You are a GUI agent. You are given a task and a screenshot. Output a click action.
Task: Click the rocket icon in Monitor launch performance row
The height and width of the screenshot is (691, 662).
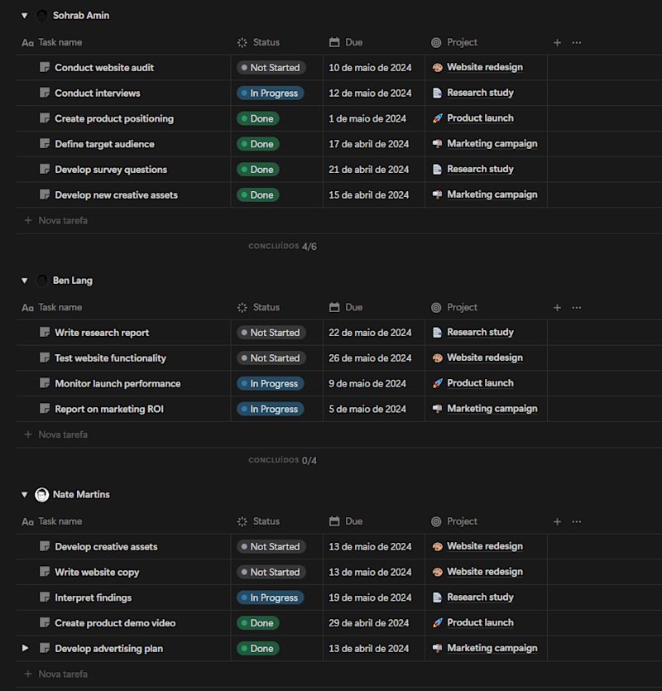click(437, 383)
